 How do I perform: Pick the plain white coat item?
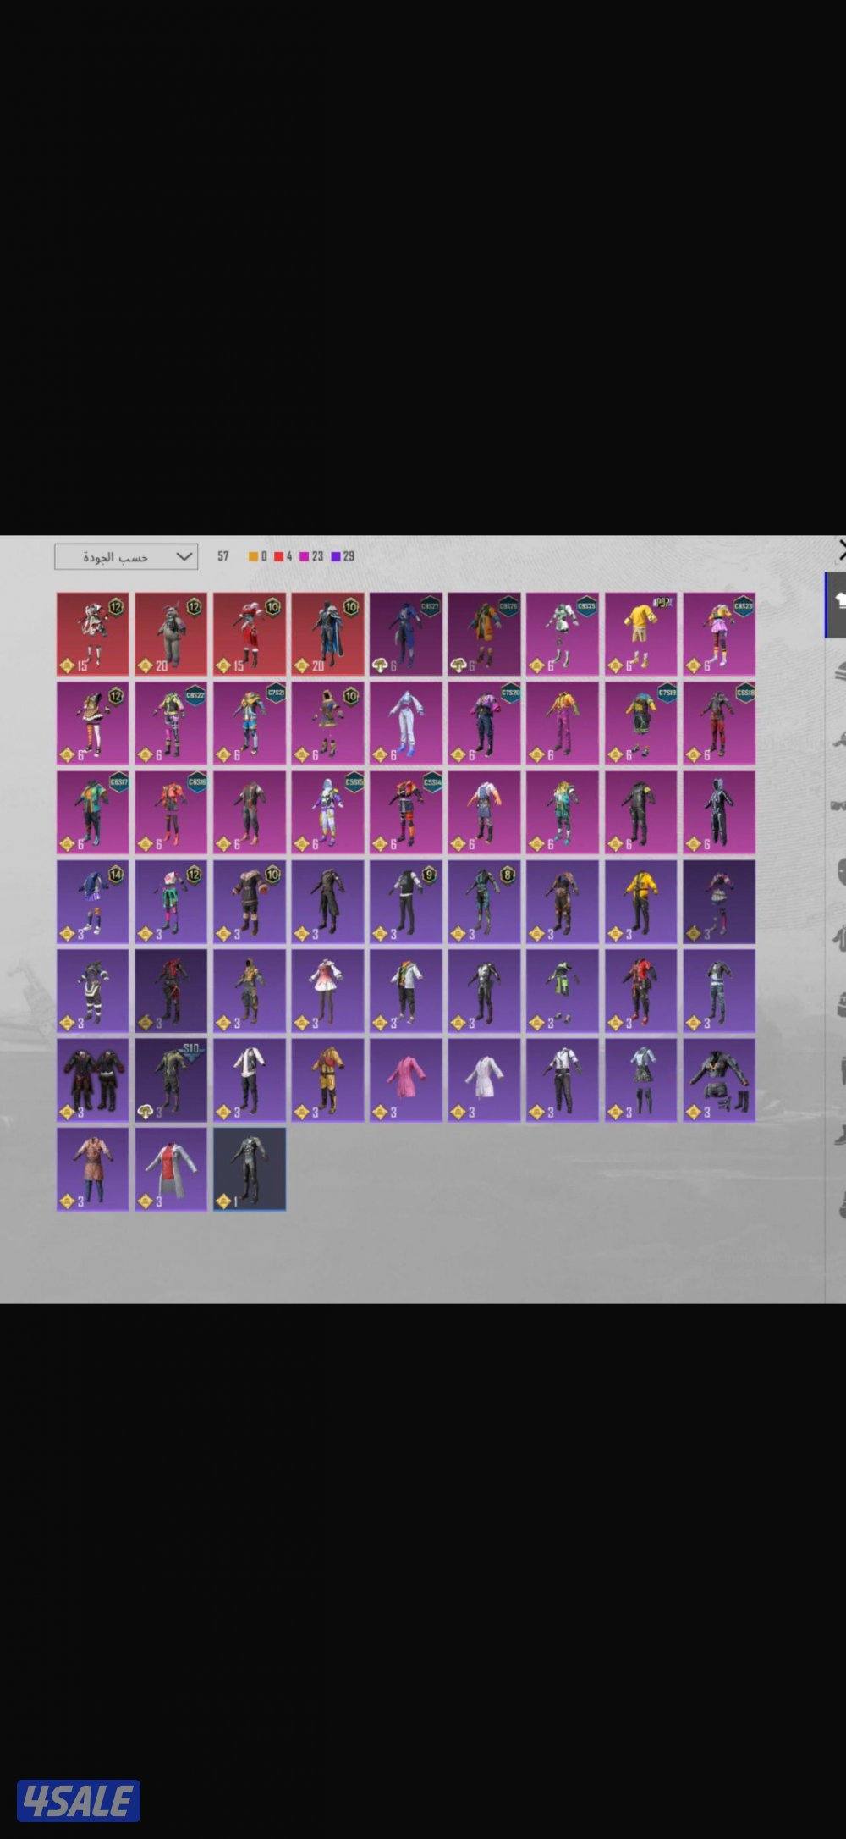484,1080
